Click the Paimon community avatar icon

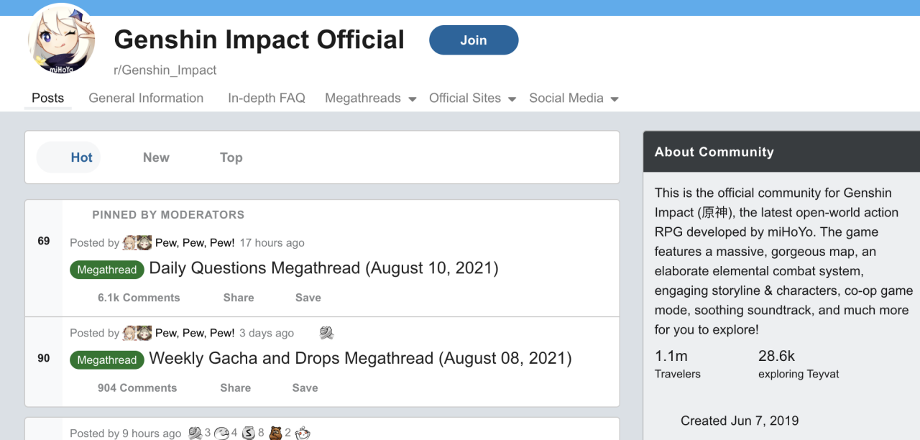pyautogui.click(x=62, y=39)
